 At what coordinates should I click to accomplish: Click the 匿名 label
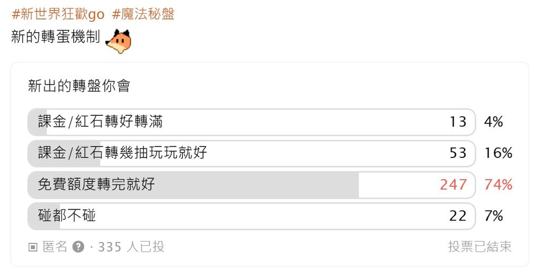(55, 246)
